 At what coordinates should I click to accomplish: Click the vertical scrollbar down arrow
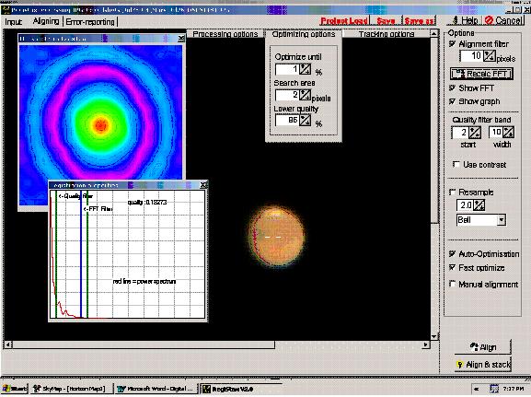click(x=433, y=336)
